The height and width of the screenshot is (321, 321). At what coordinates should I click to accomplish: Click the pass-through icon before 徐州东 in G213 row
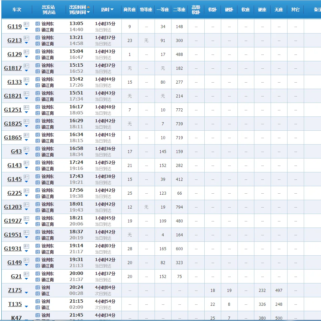pos(38,38)
